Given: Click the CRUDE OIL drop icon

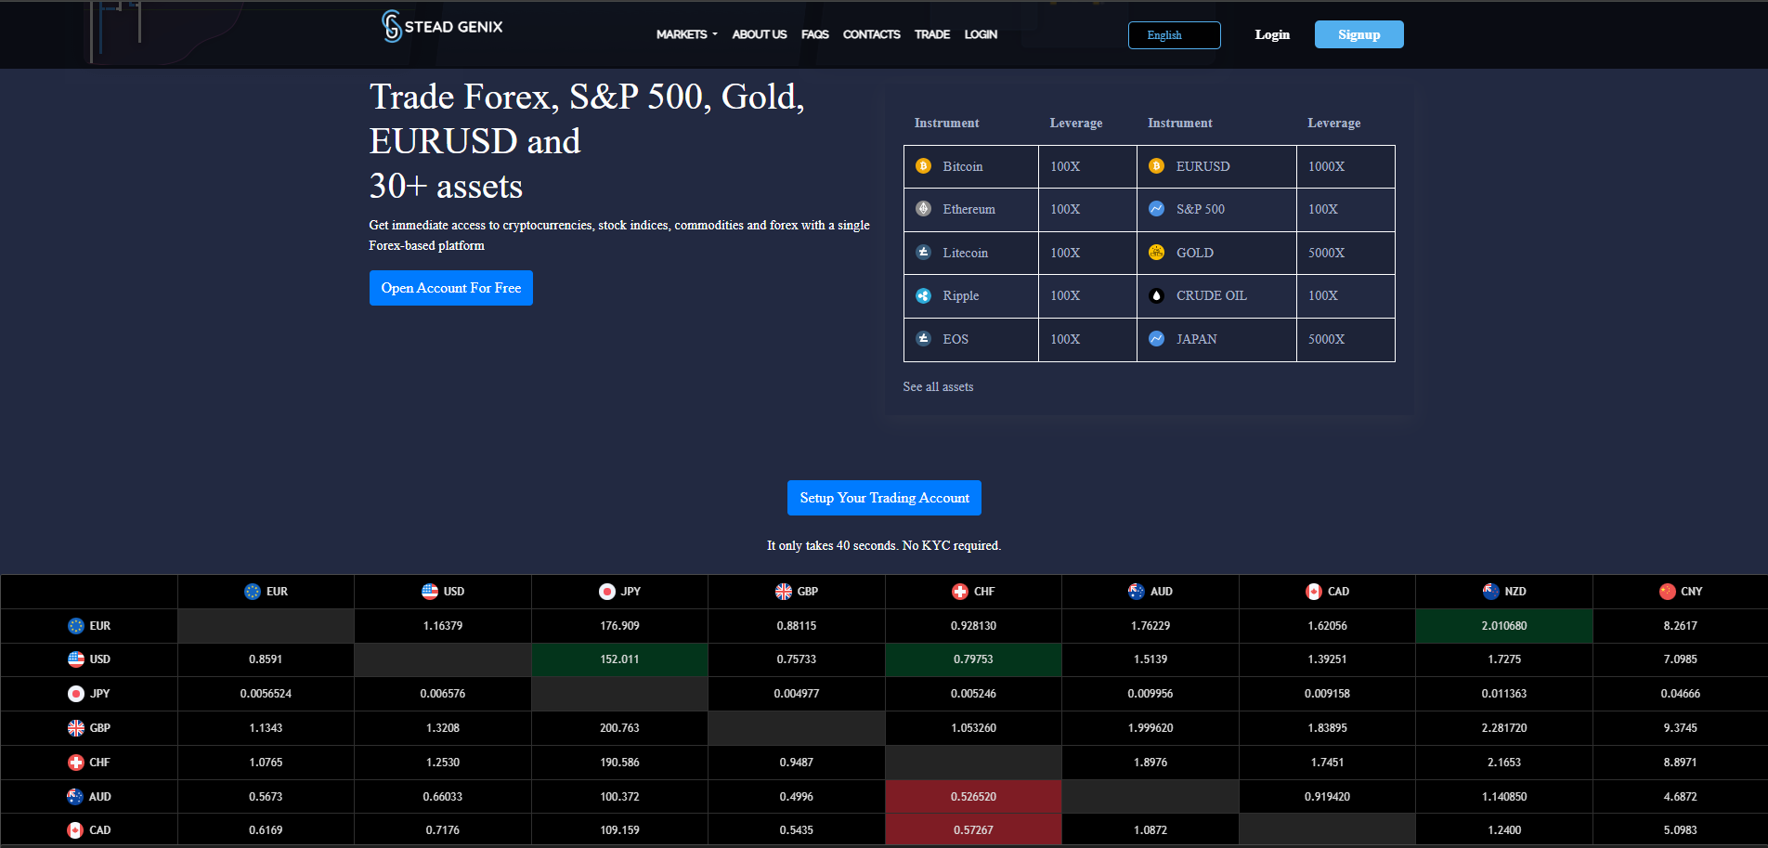Looking at the screenshot, I should (x=1156, y=295).
